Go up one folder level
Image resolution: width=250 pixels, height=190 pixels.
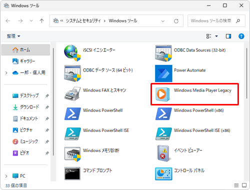click(x=41, y=21)
